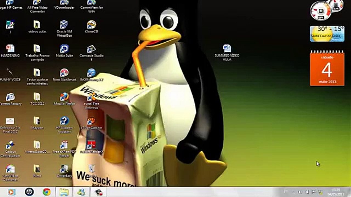
Task: Open the HirensBootCD folder
Action: coord(37,147)
